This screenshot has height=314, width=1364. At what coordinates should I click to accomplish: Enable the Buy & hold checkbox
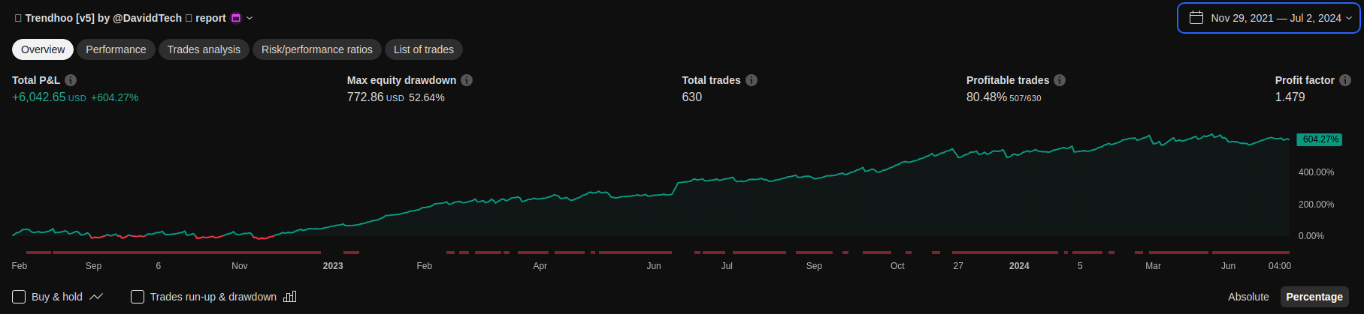pyautogui.click(x=19, y=297)
